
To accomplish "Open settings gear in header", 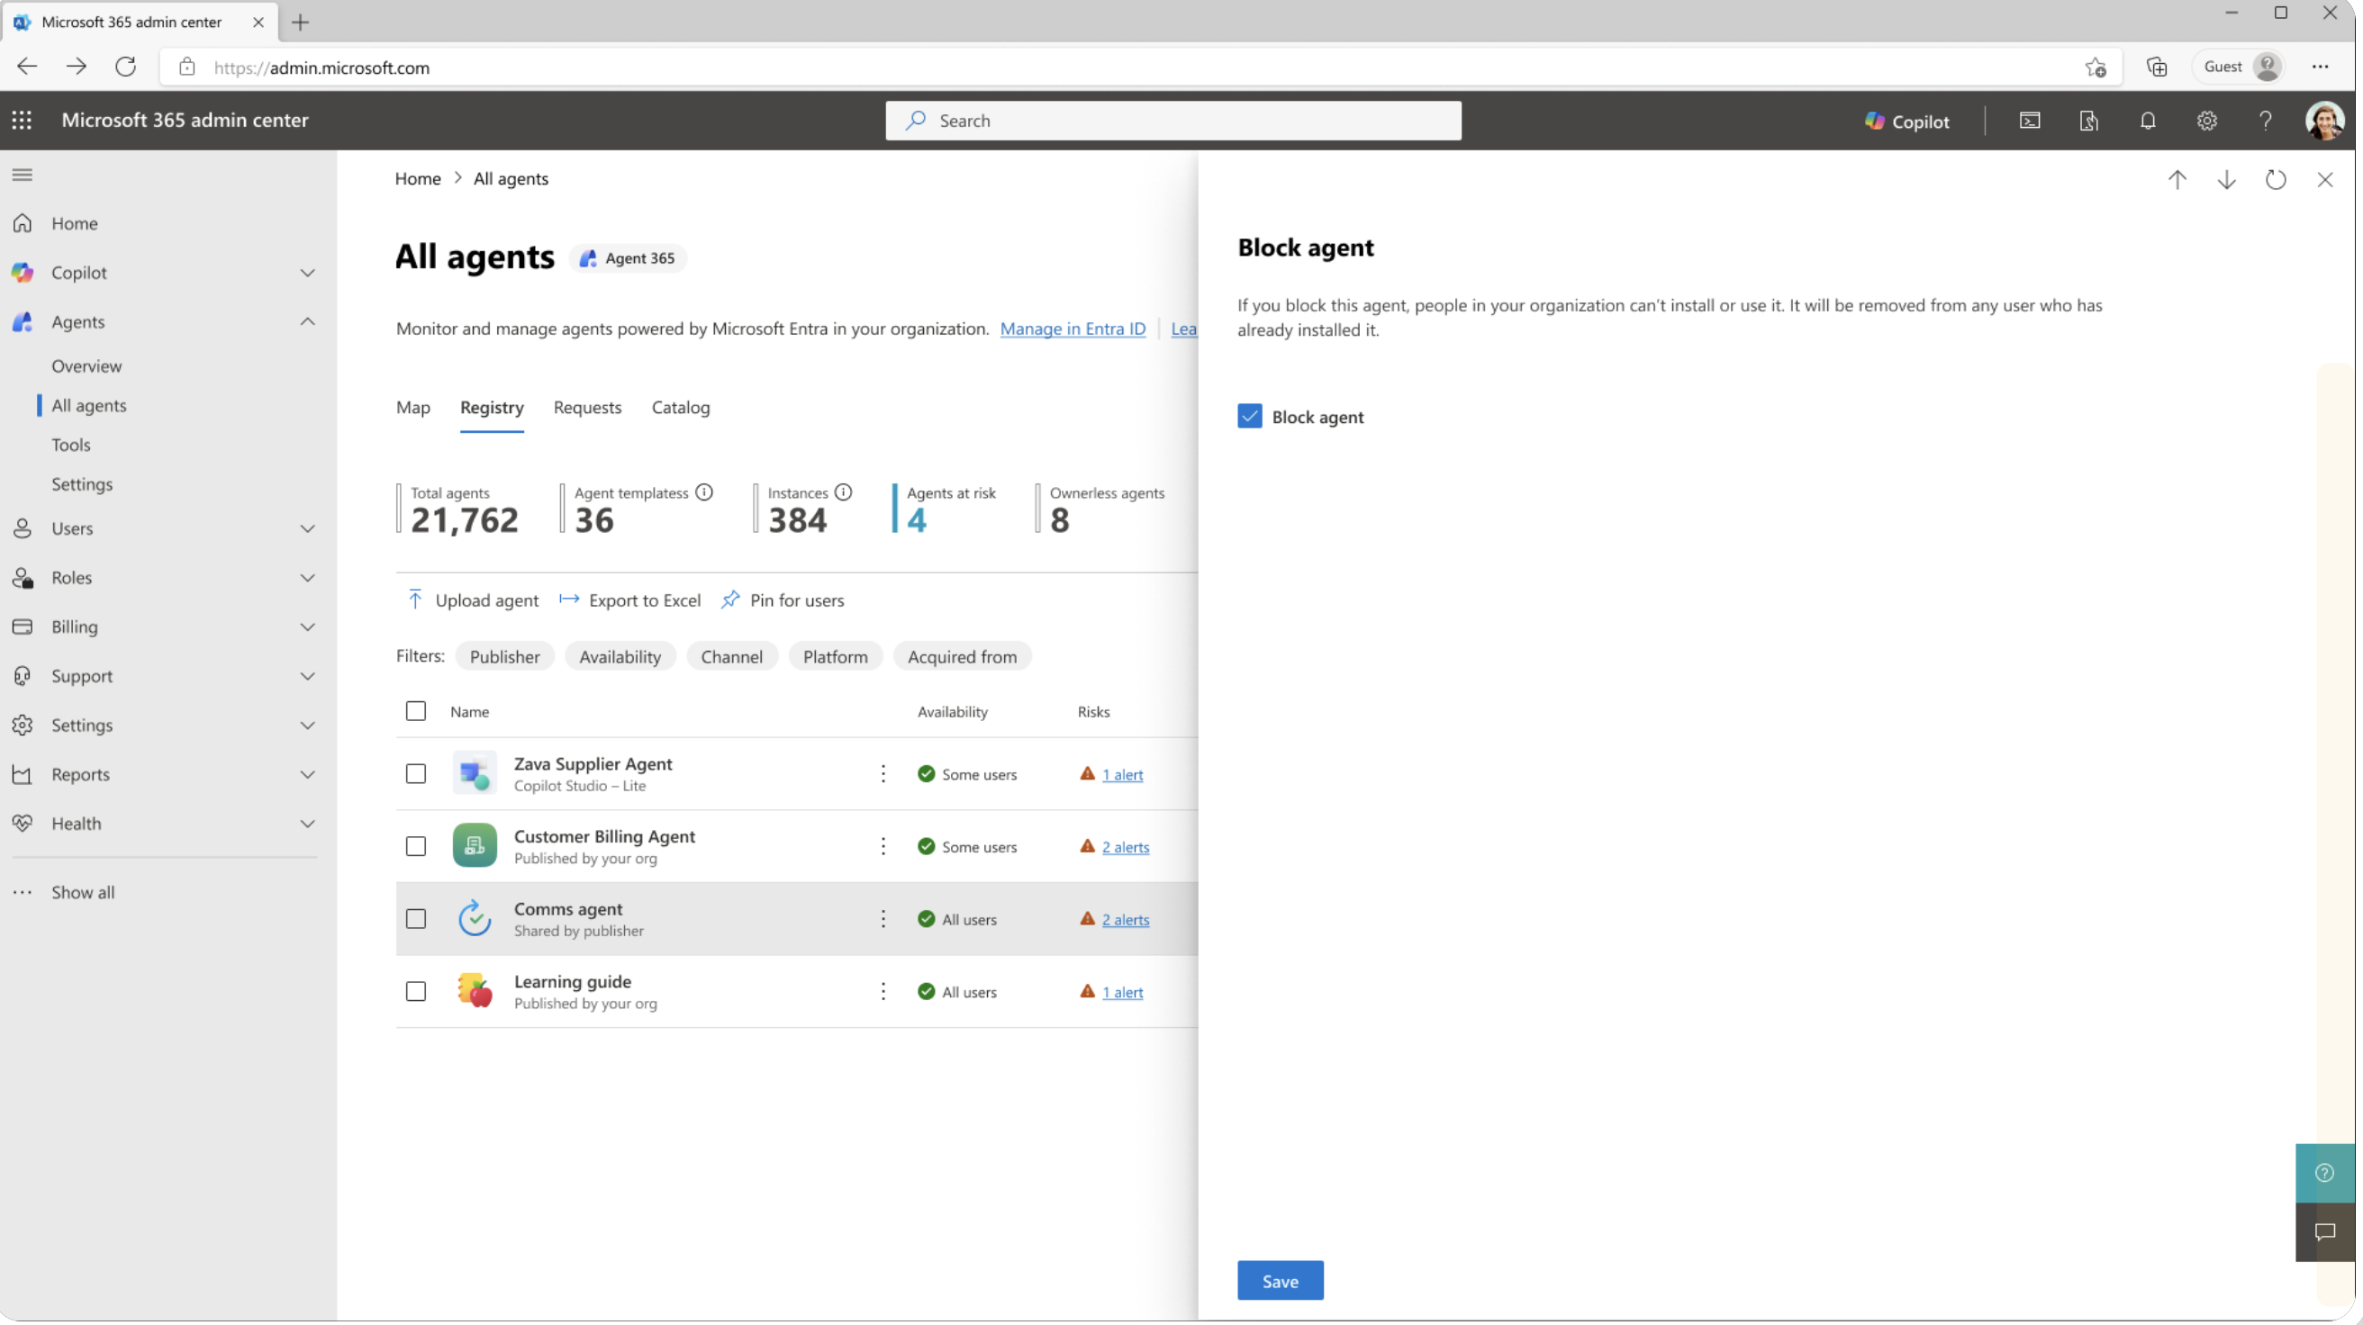I will point(2206,121).
